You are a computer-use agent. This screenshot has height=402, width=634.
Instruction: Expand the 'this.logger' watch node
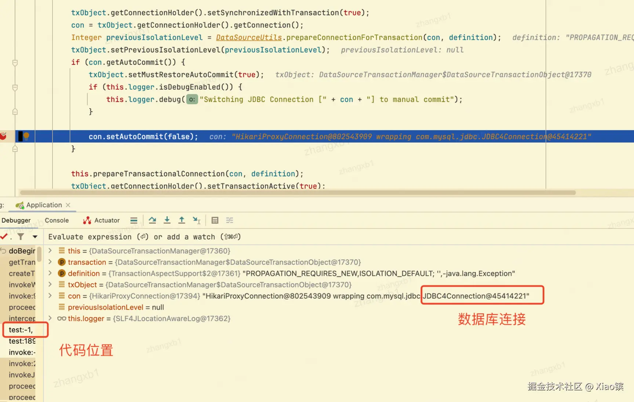point(50,319)
